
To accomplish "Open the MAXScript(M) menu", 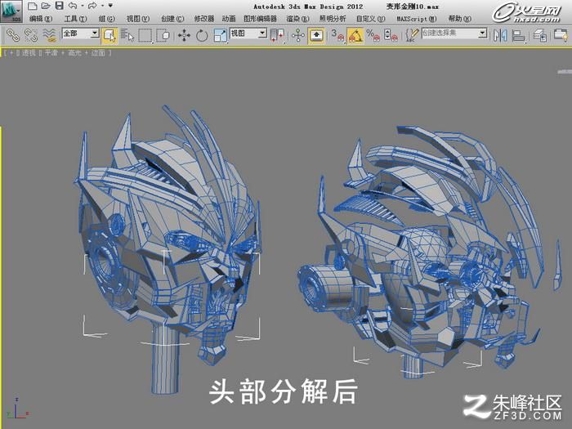I will [417, 19].
